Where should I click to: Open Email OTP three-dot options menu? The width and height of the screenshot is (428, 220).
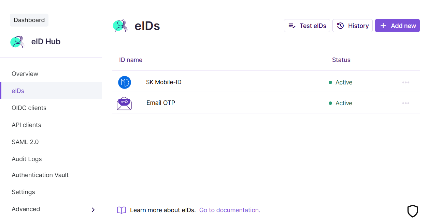point(405,103)
